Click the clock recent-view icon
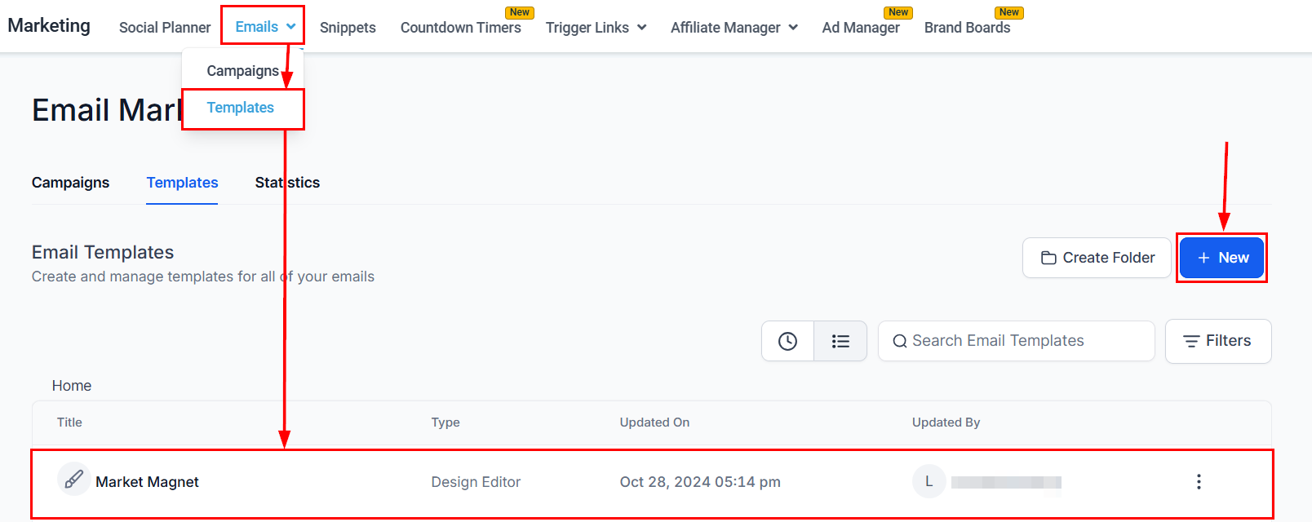Screen dimensions: 1312x522 (x=787, y=341)
